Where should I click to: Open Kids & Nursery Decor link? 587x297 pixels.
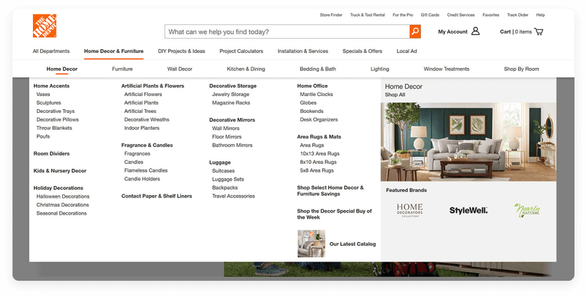[x=60, y=171]
